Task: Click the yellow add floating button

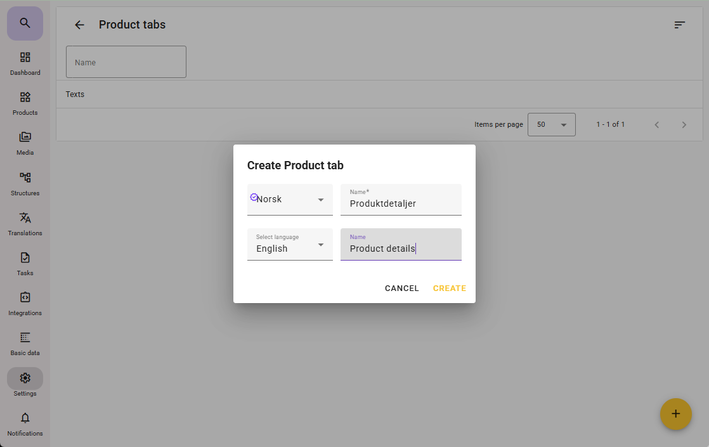Action: click(675, 414)
